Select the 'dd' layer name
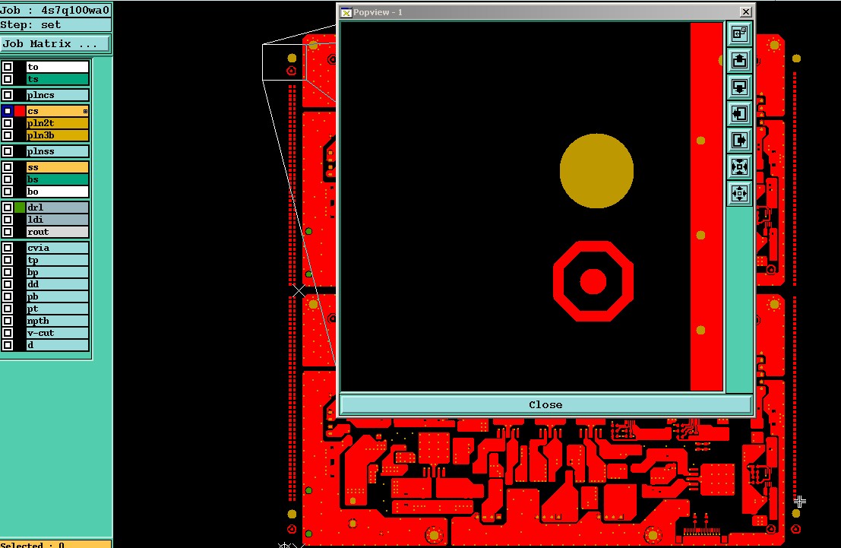This screenshot has width=841, height=548. 58,284
